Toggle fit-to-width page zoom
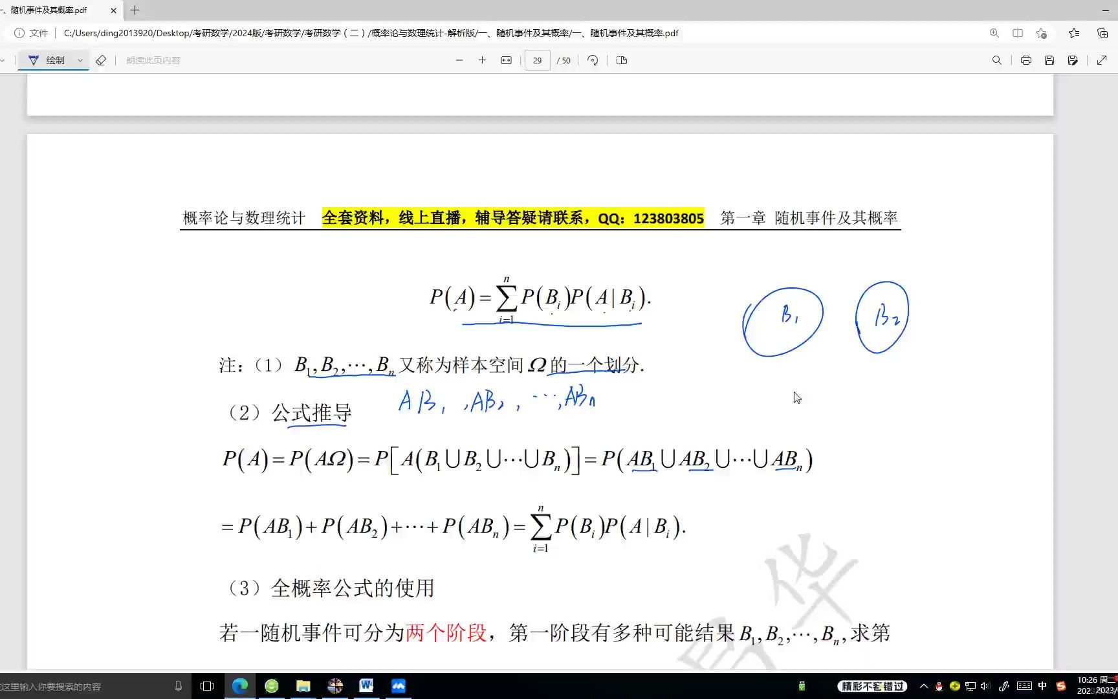This screenshot has height=699, width=1118. (507, 60)
